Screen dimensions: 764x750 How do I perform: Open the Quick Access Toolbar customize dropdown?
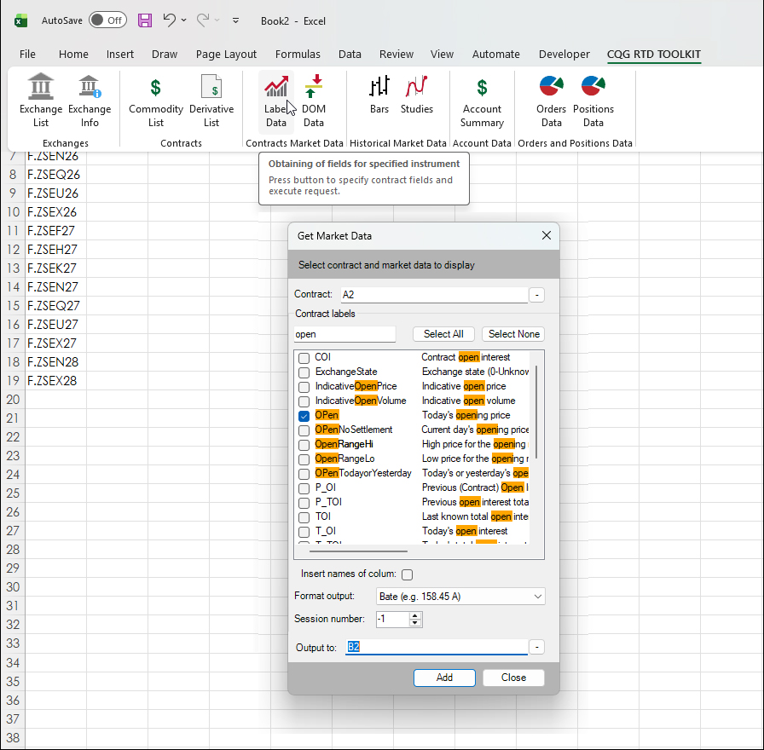click(x=235, y=20)
